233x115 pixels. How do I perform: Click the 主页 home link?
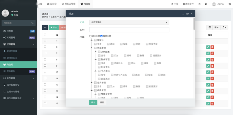(175, 4)
